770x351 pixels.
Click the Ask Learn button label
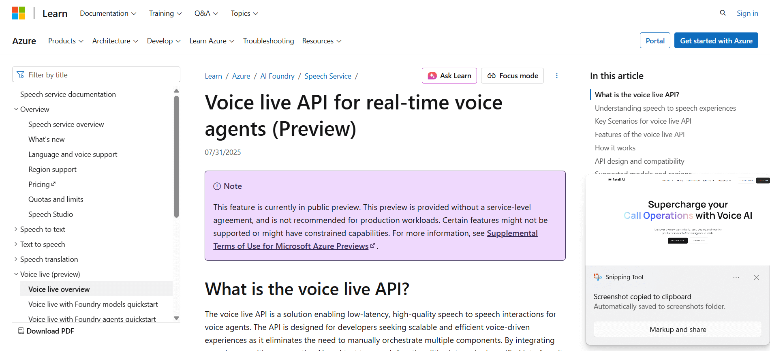point(456,76)
